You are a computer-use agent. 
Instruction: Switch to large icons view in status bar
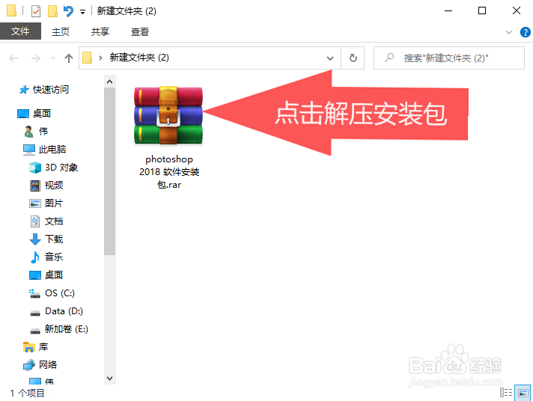coord(523,393)
